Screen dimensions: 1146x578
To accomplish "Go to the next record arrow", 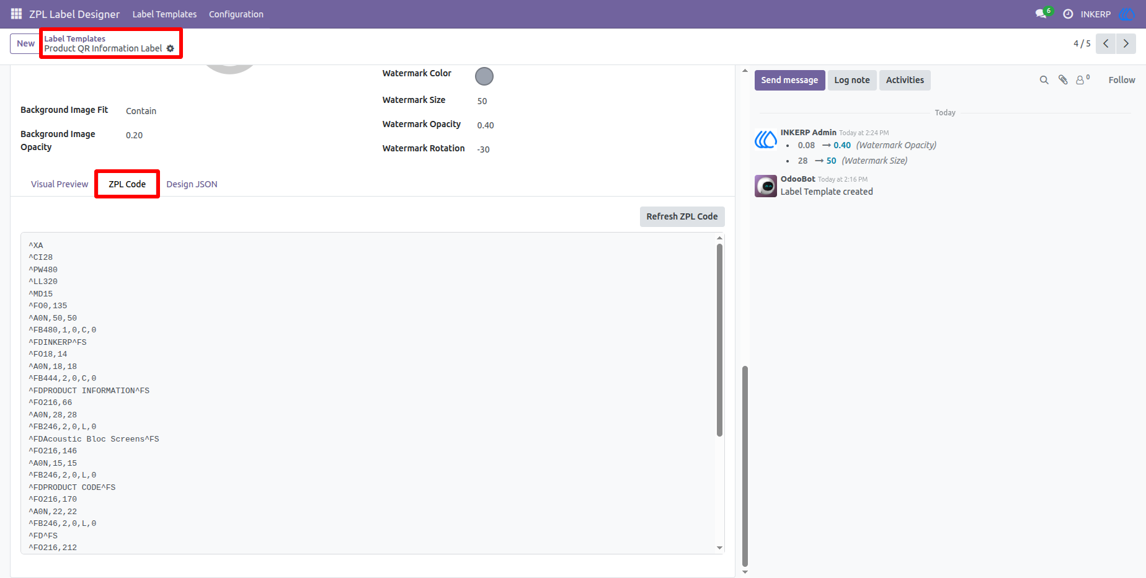I will [x=1126, y=43].
